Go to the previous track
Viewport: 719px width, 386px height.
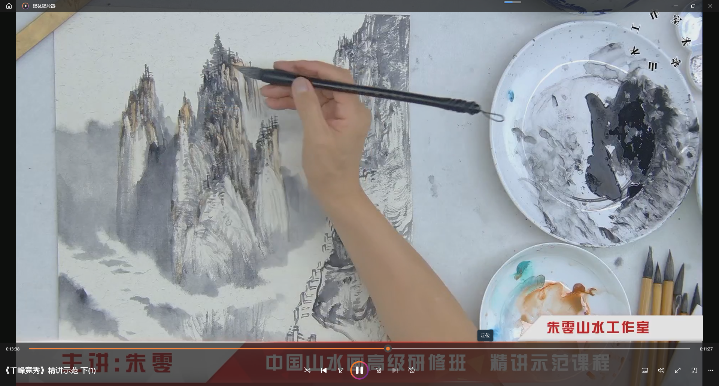(324, 370)
